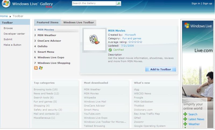
Task: Open GMail under What's new
Action: click(x=137, y=118)
